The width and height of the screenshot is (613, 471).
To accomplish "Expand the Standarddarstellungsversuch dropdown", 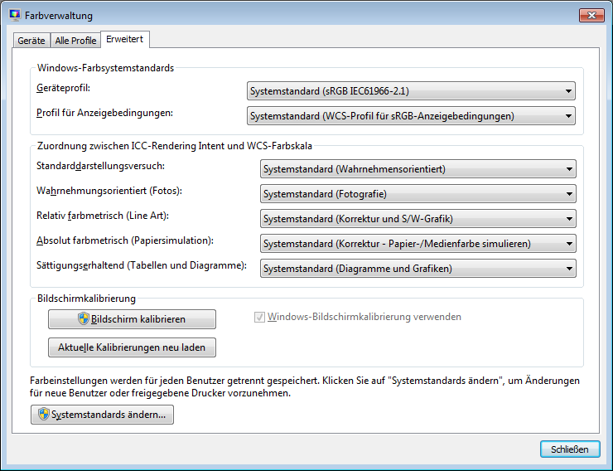I will coord(418,169).
